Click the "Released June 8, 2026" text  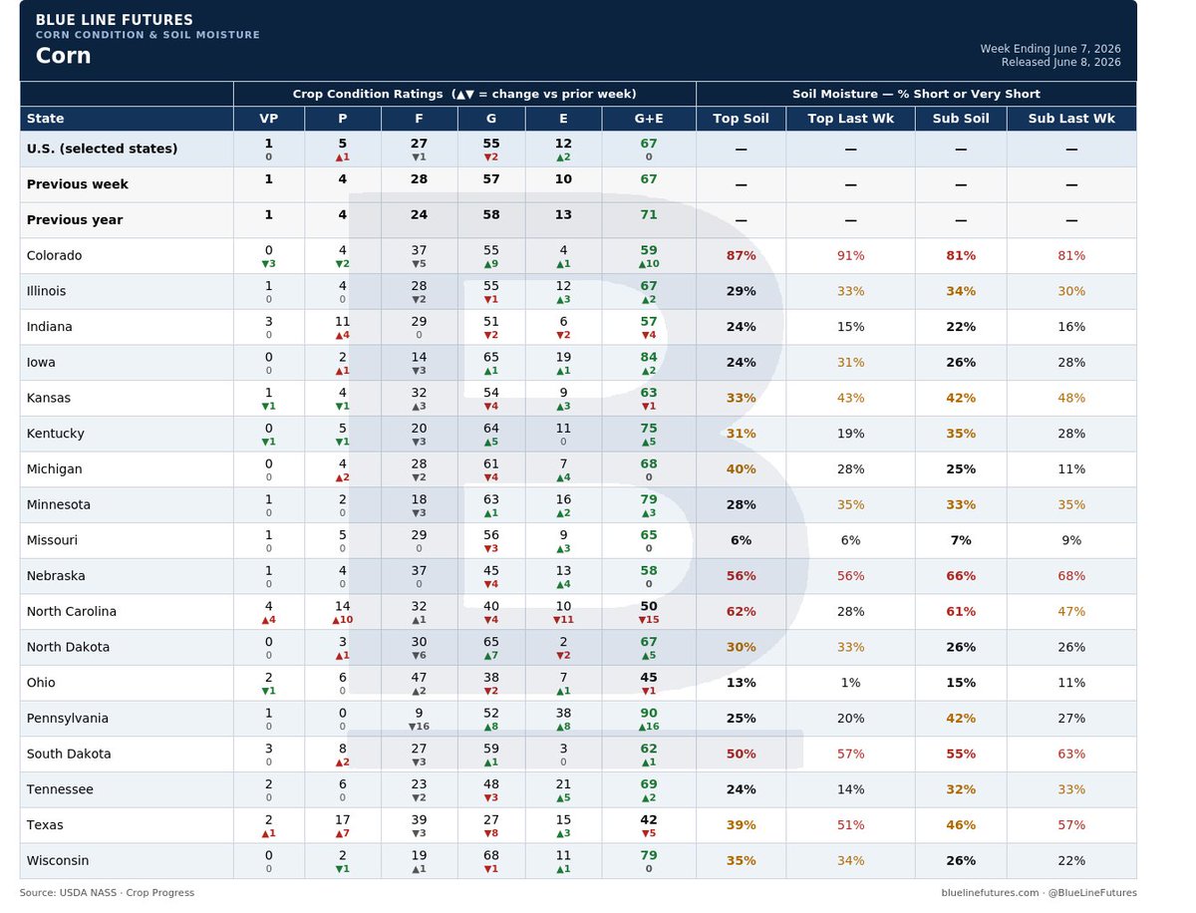tap(1060, 62)
